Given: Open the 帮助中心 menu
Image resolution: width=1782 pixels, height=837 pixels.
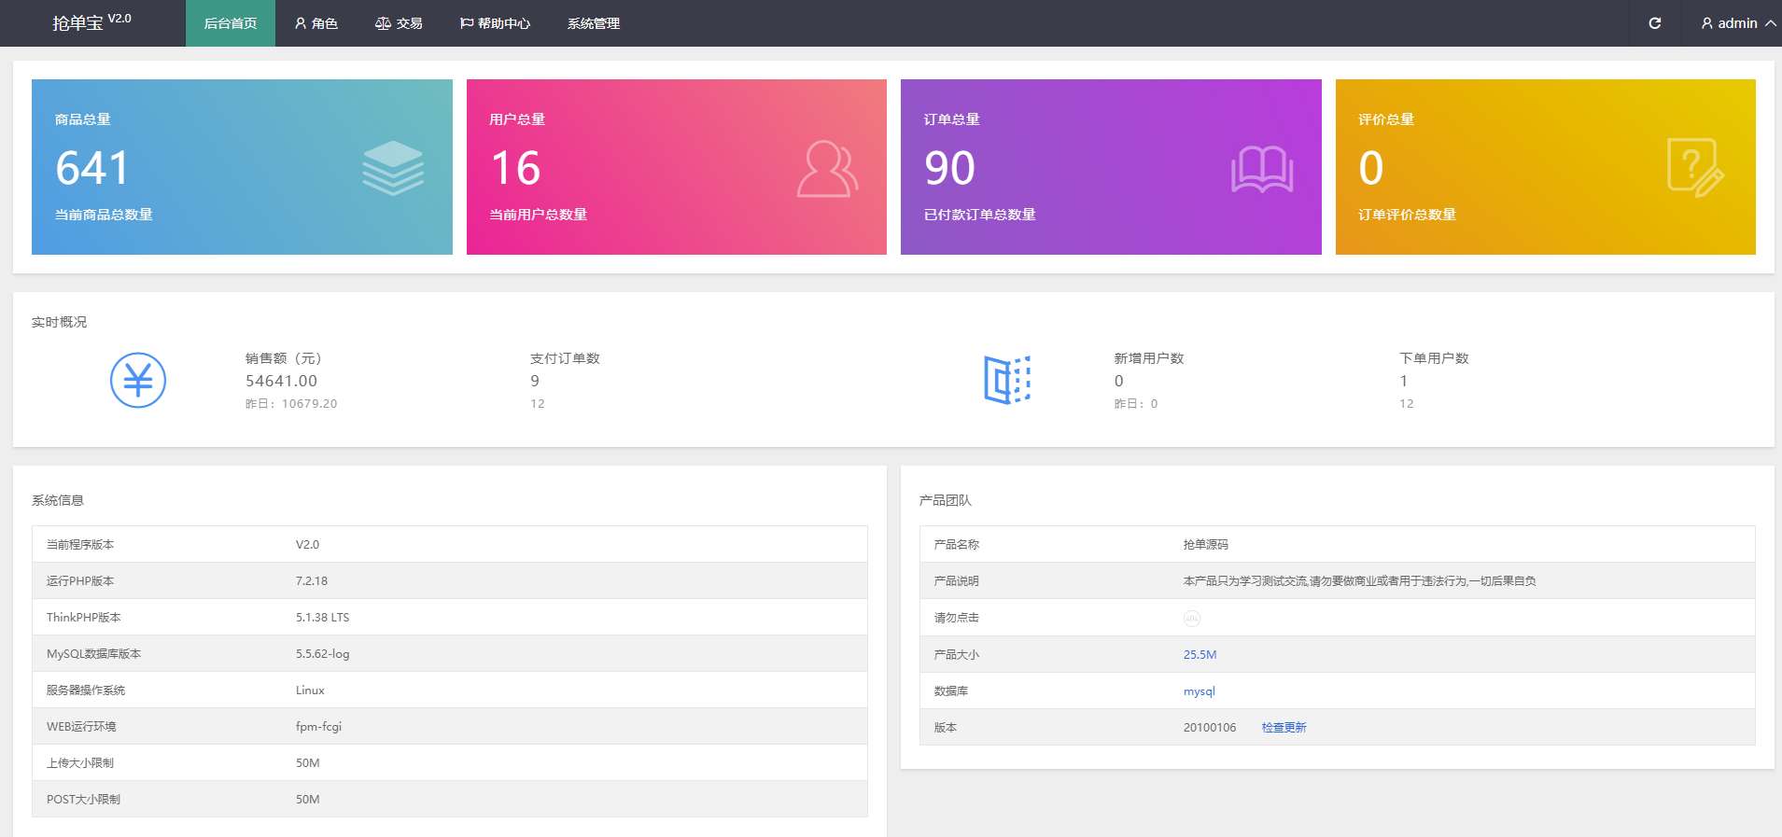Looking at the screenshot, I should [x=495, y=23].
